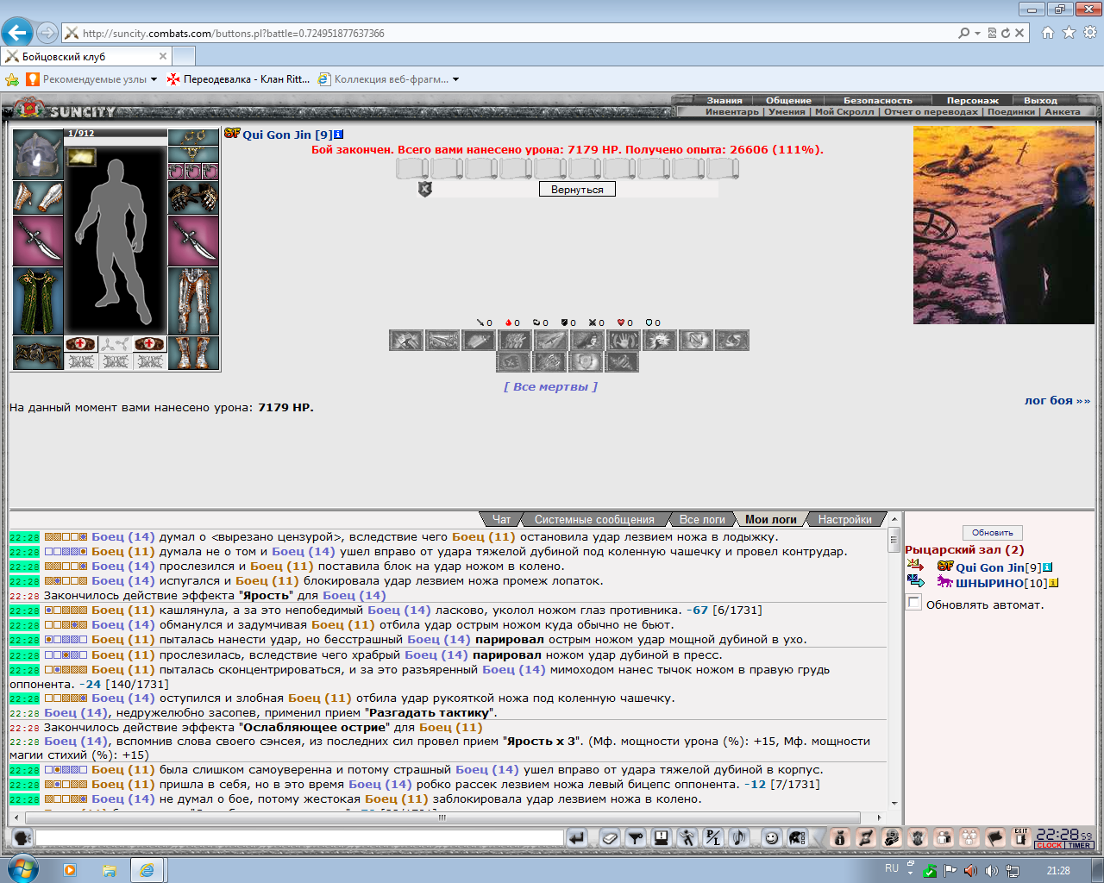Select the Мои логи tab

coord(771,519)
